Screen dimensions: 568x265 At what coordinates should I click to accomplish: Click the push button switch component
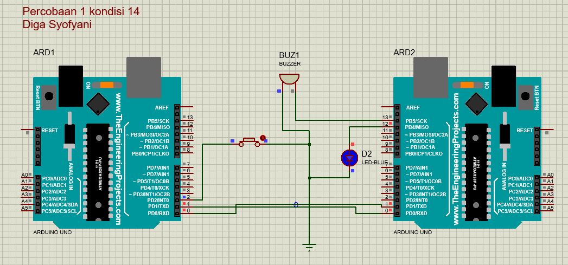pyautogui.click(x=249, y=142)
